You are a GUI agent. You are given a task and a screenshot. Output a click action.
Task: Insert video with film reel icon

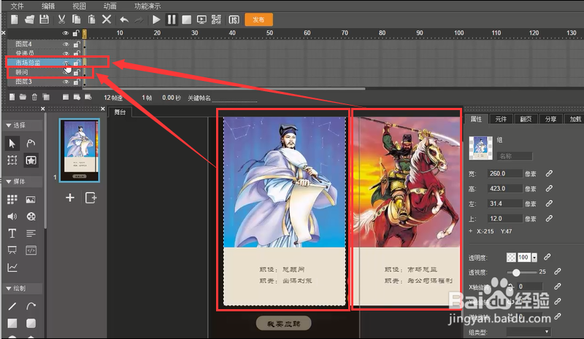click(31, 217)
